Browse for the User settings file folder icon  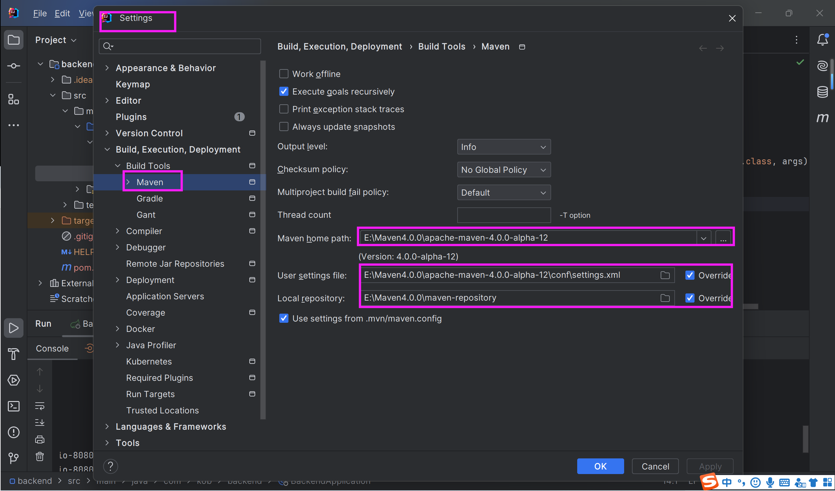click(665, 275)
